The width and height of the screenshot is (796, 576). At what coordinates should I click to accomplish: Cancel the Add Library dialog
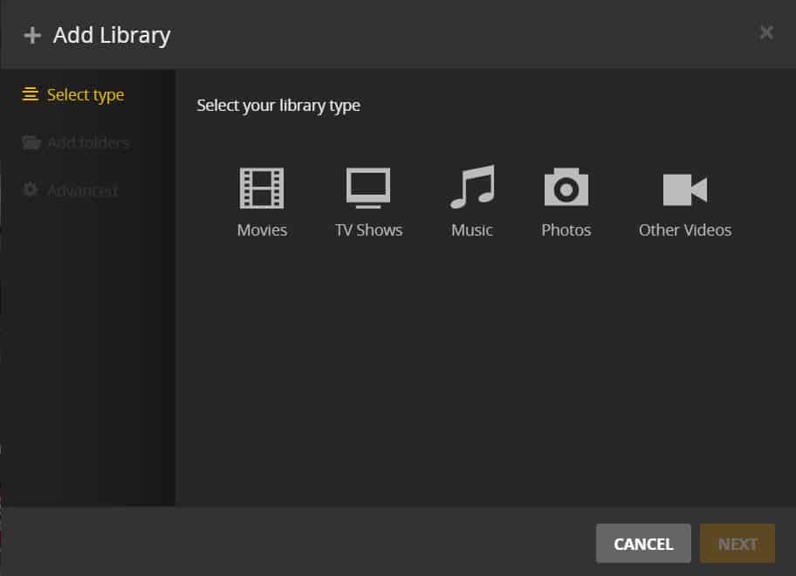pos(643,544)
